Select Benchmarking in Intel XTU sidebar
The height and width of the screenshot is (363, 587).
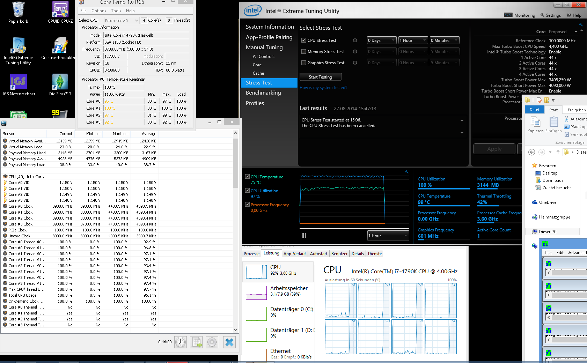point(263,93)
